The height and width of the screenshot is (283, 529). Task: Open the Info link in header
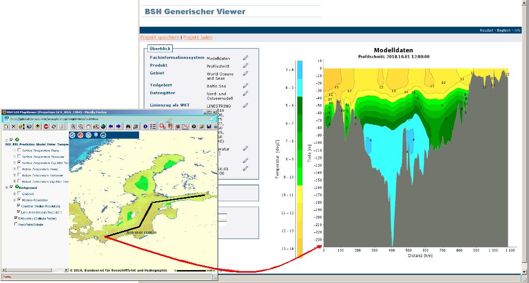(517, 31)
